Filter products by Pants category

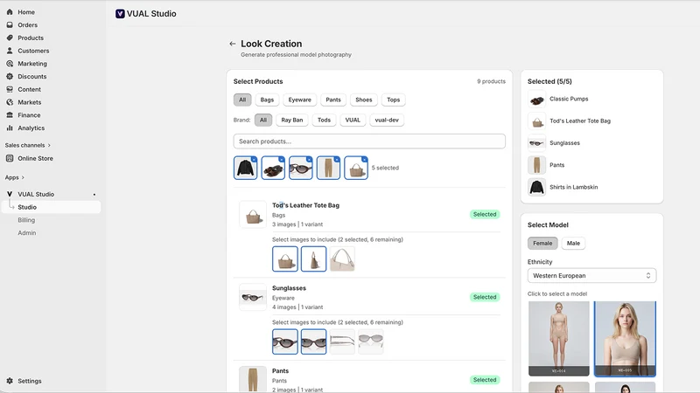pyautogui.click(x=333, y=100)
